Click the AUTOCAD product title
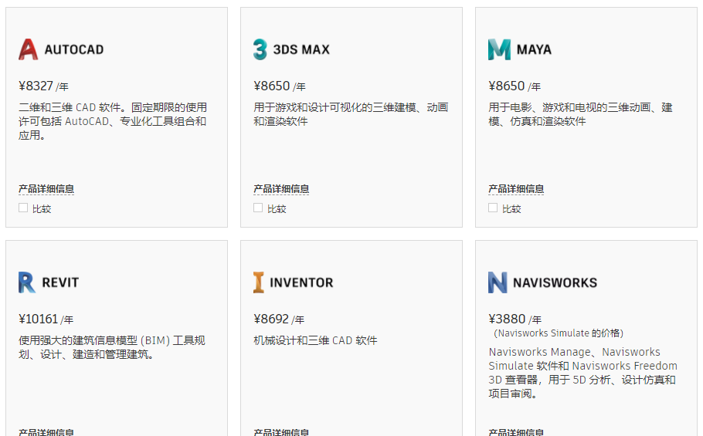The width and height of the screenshot is (703, 436). pos(74,49)
